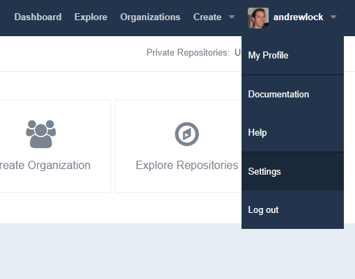The image size is (355, 279).
Task: Click the Create Organization people icon
Action: coord(41,134)
